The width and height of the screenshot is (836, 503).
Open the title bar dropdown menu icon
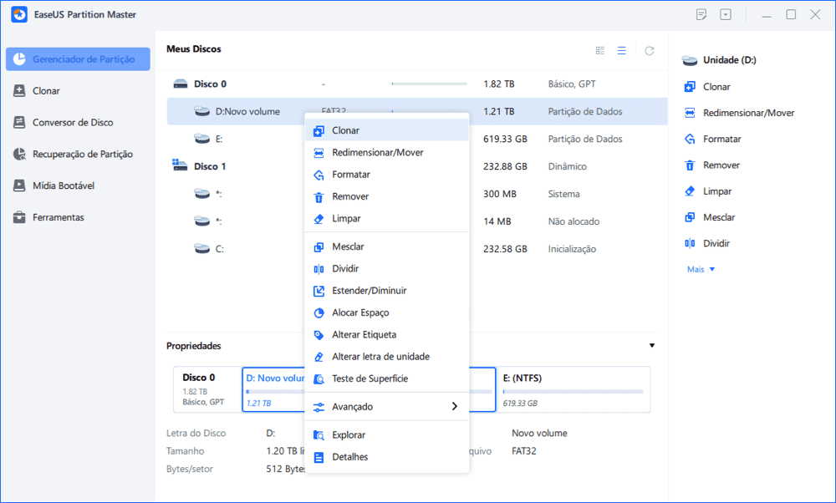[x=726, y=14]
